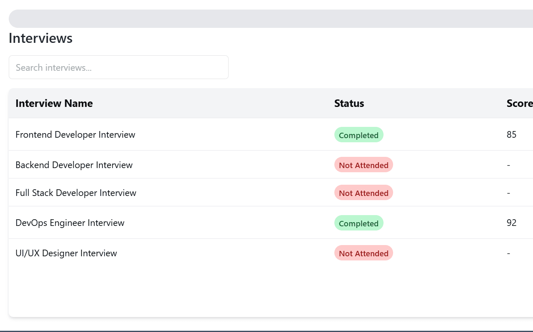Screen dimensions: 533x332
Task: Click Not Attended badge for UI/UX Designer
Action: pyautogui.click(x=364, y=253)
